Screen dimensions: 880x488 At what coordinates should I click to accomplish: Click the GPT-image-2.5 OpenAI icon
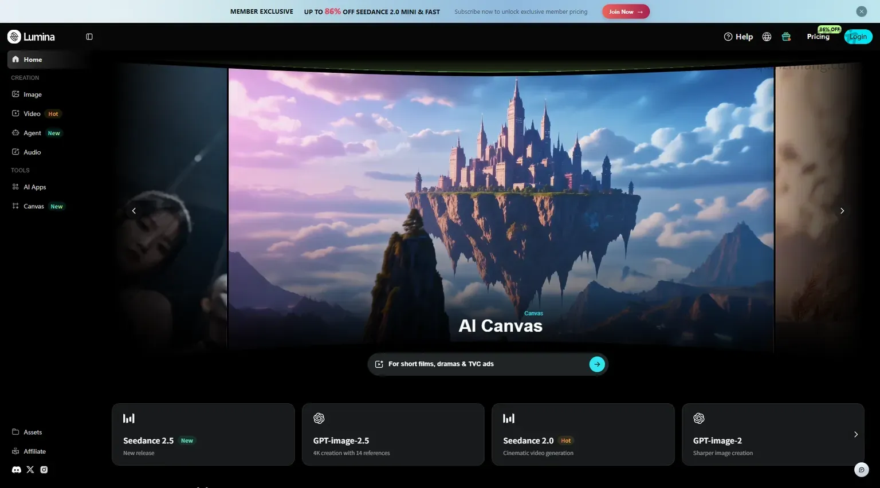pos(319,419)
